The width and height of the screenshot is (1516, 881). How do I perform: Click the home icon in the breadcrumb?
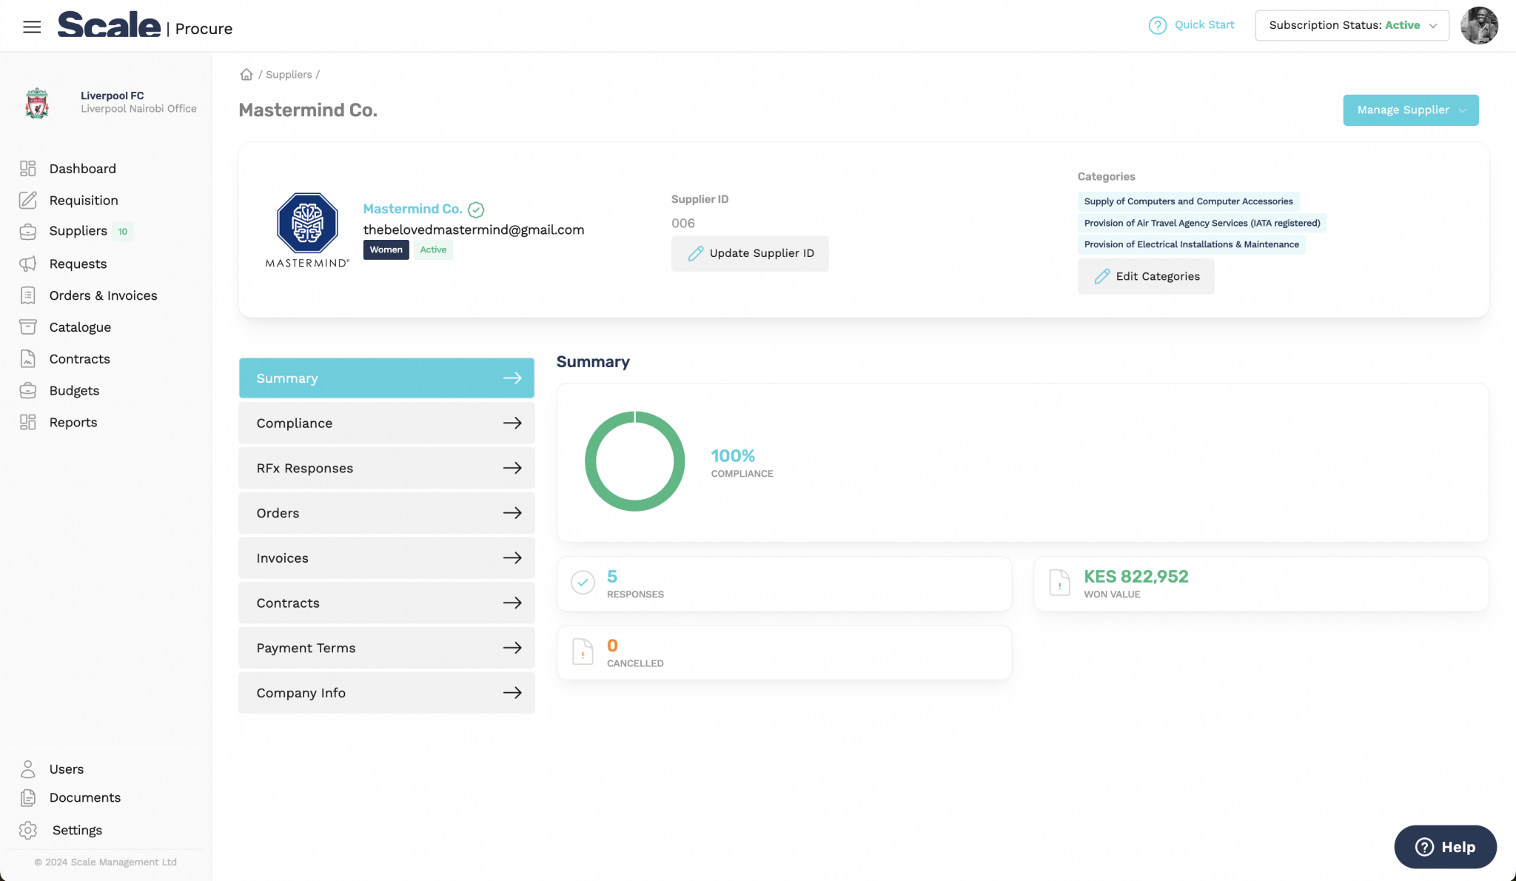pyautogui.click(x=246, y=74)
